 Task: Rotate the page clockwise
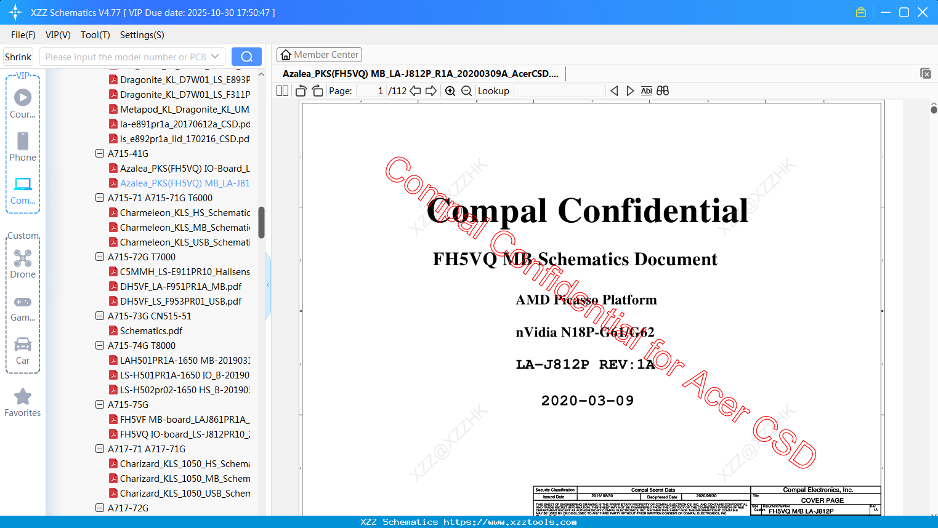[317, 90]
